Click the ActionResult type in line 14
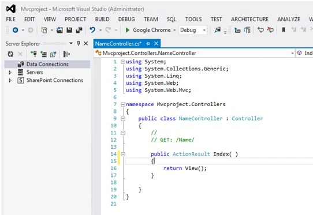 pyautogui.click(x=191, y=154)
